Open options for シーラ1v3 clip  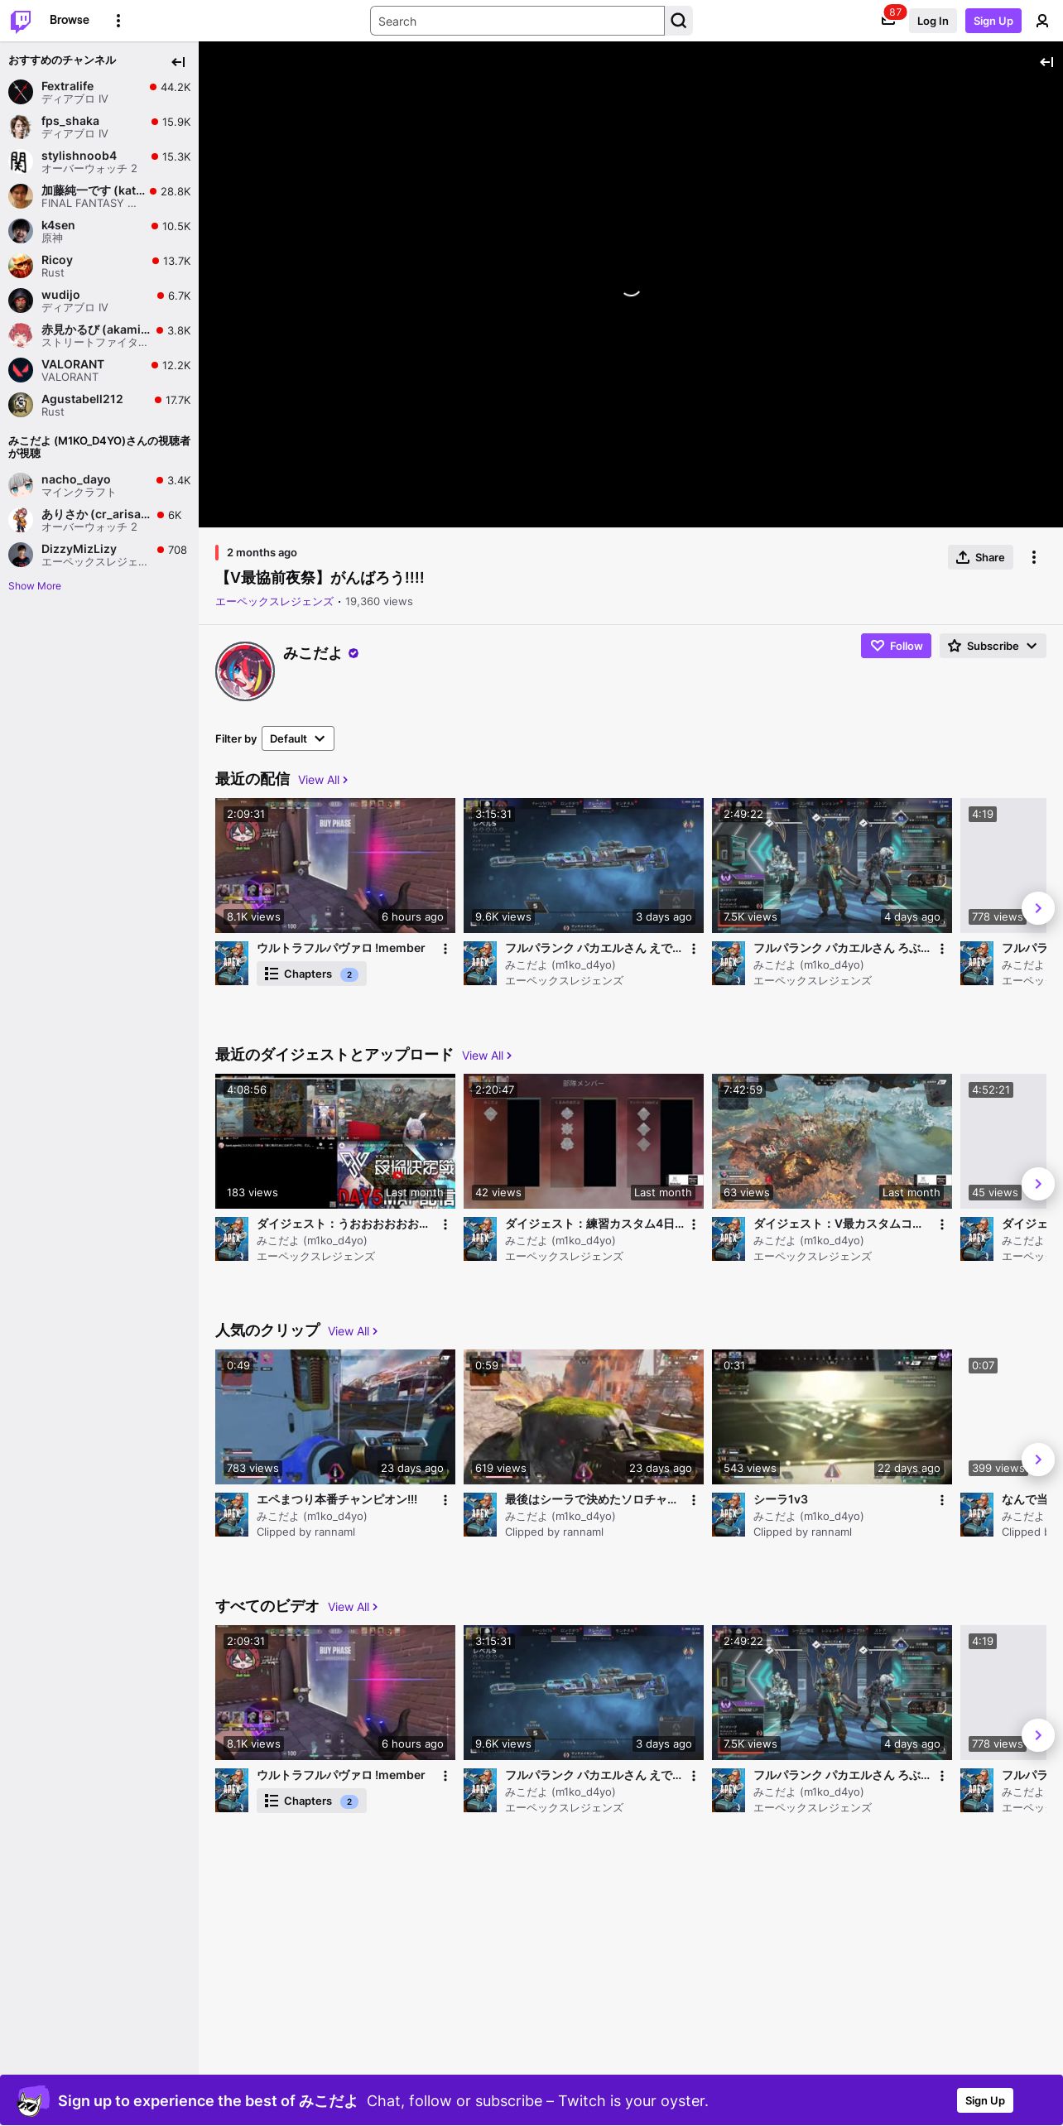(942, 1500)
